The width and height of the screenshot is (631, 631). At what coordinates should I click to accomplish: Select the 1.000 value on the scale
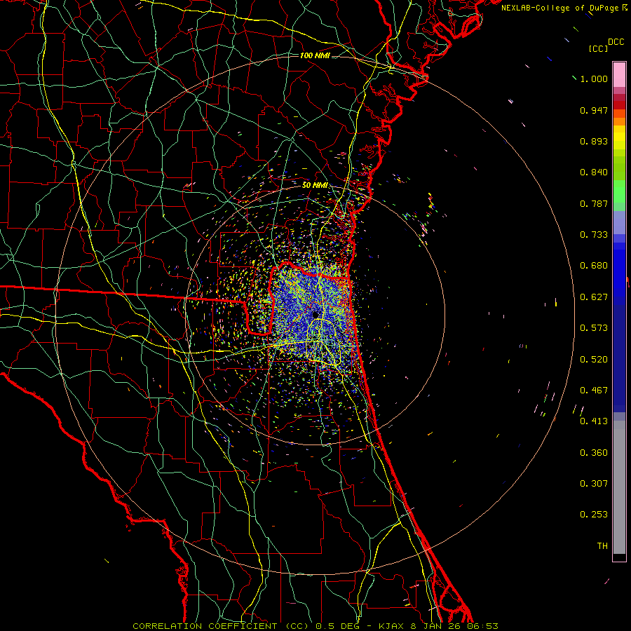click(594, 79)
